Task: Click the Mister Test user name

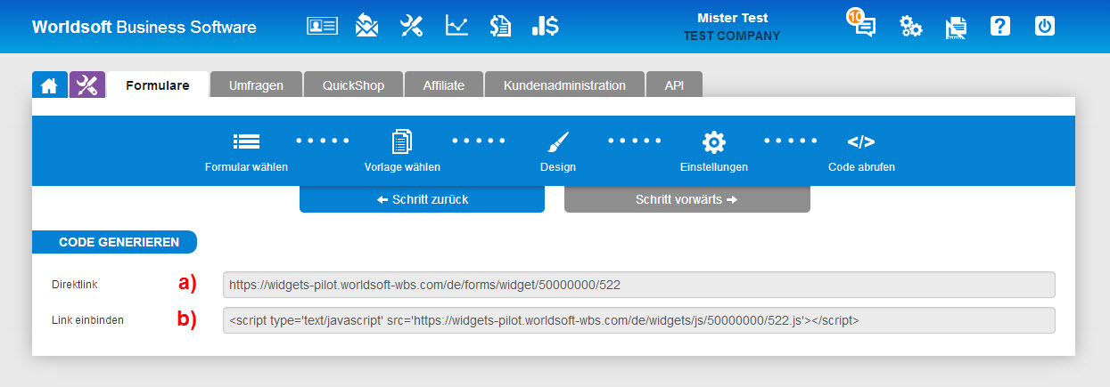Action: click(732, 18)
